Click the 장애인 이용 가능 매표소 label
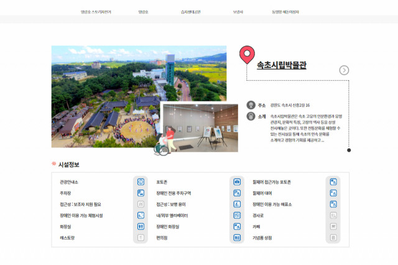 (x=272, y=204)
